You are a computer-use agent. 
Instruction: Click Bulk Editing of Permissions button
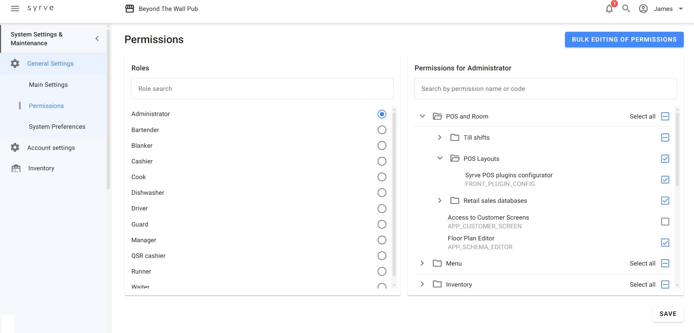624,39
